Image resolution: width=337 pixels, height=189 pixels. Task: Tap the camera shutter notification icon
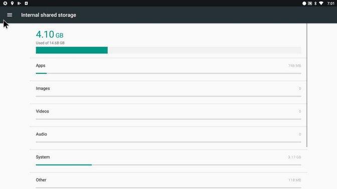point(5,3)
